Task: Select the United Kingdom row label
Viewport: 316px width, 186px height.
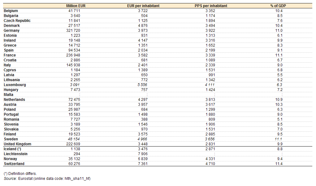Action: tap(17, 144)
